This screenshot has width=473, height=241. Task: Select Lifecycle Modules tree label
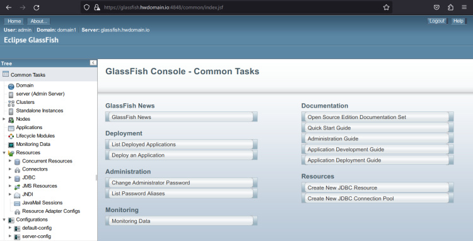pos(35,136)
